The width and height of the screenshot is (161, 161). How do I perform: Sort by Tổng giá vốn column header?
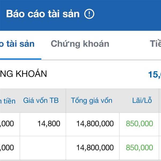92,101
